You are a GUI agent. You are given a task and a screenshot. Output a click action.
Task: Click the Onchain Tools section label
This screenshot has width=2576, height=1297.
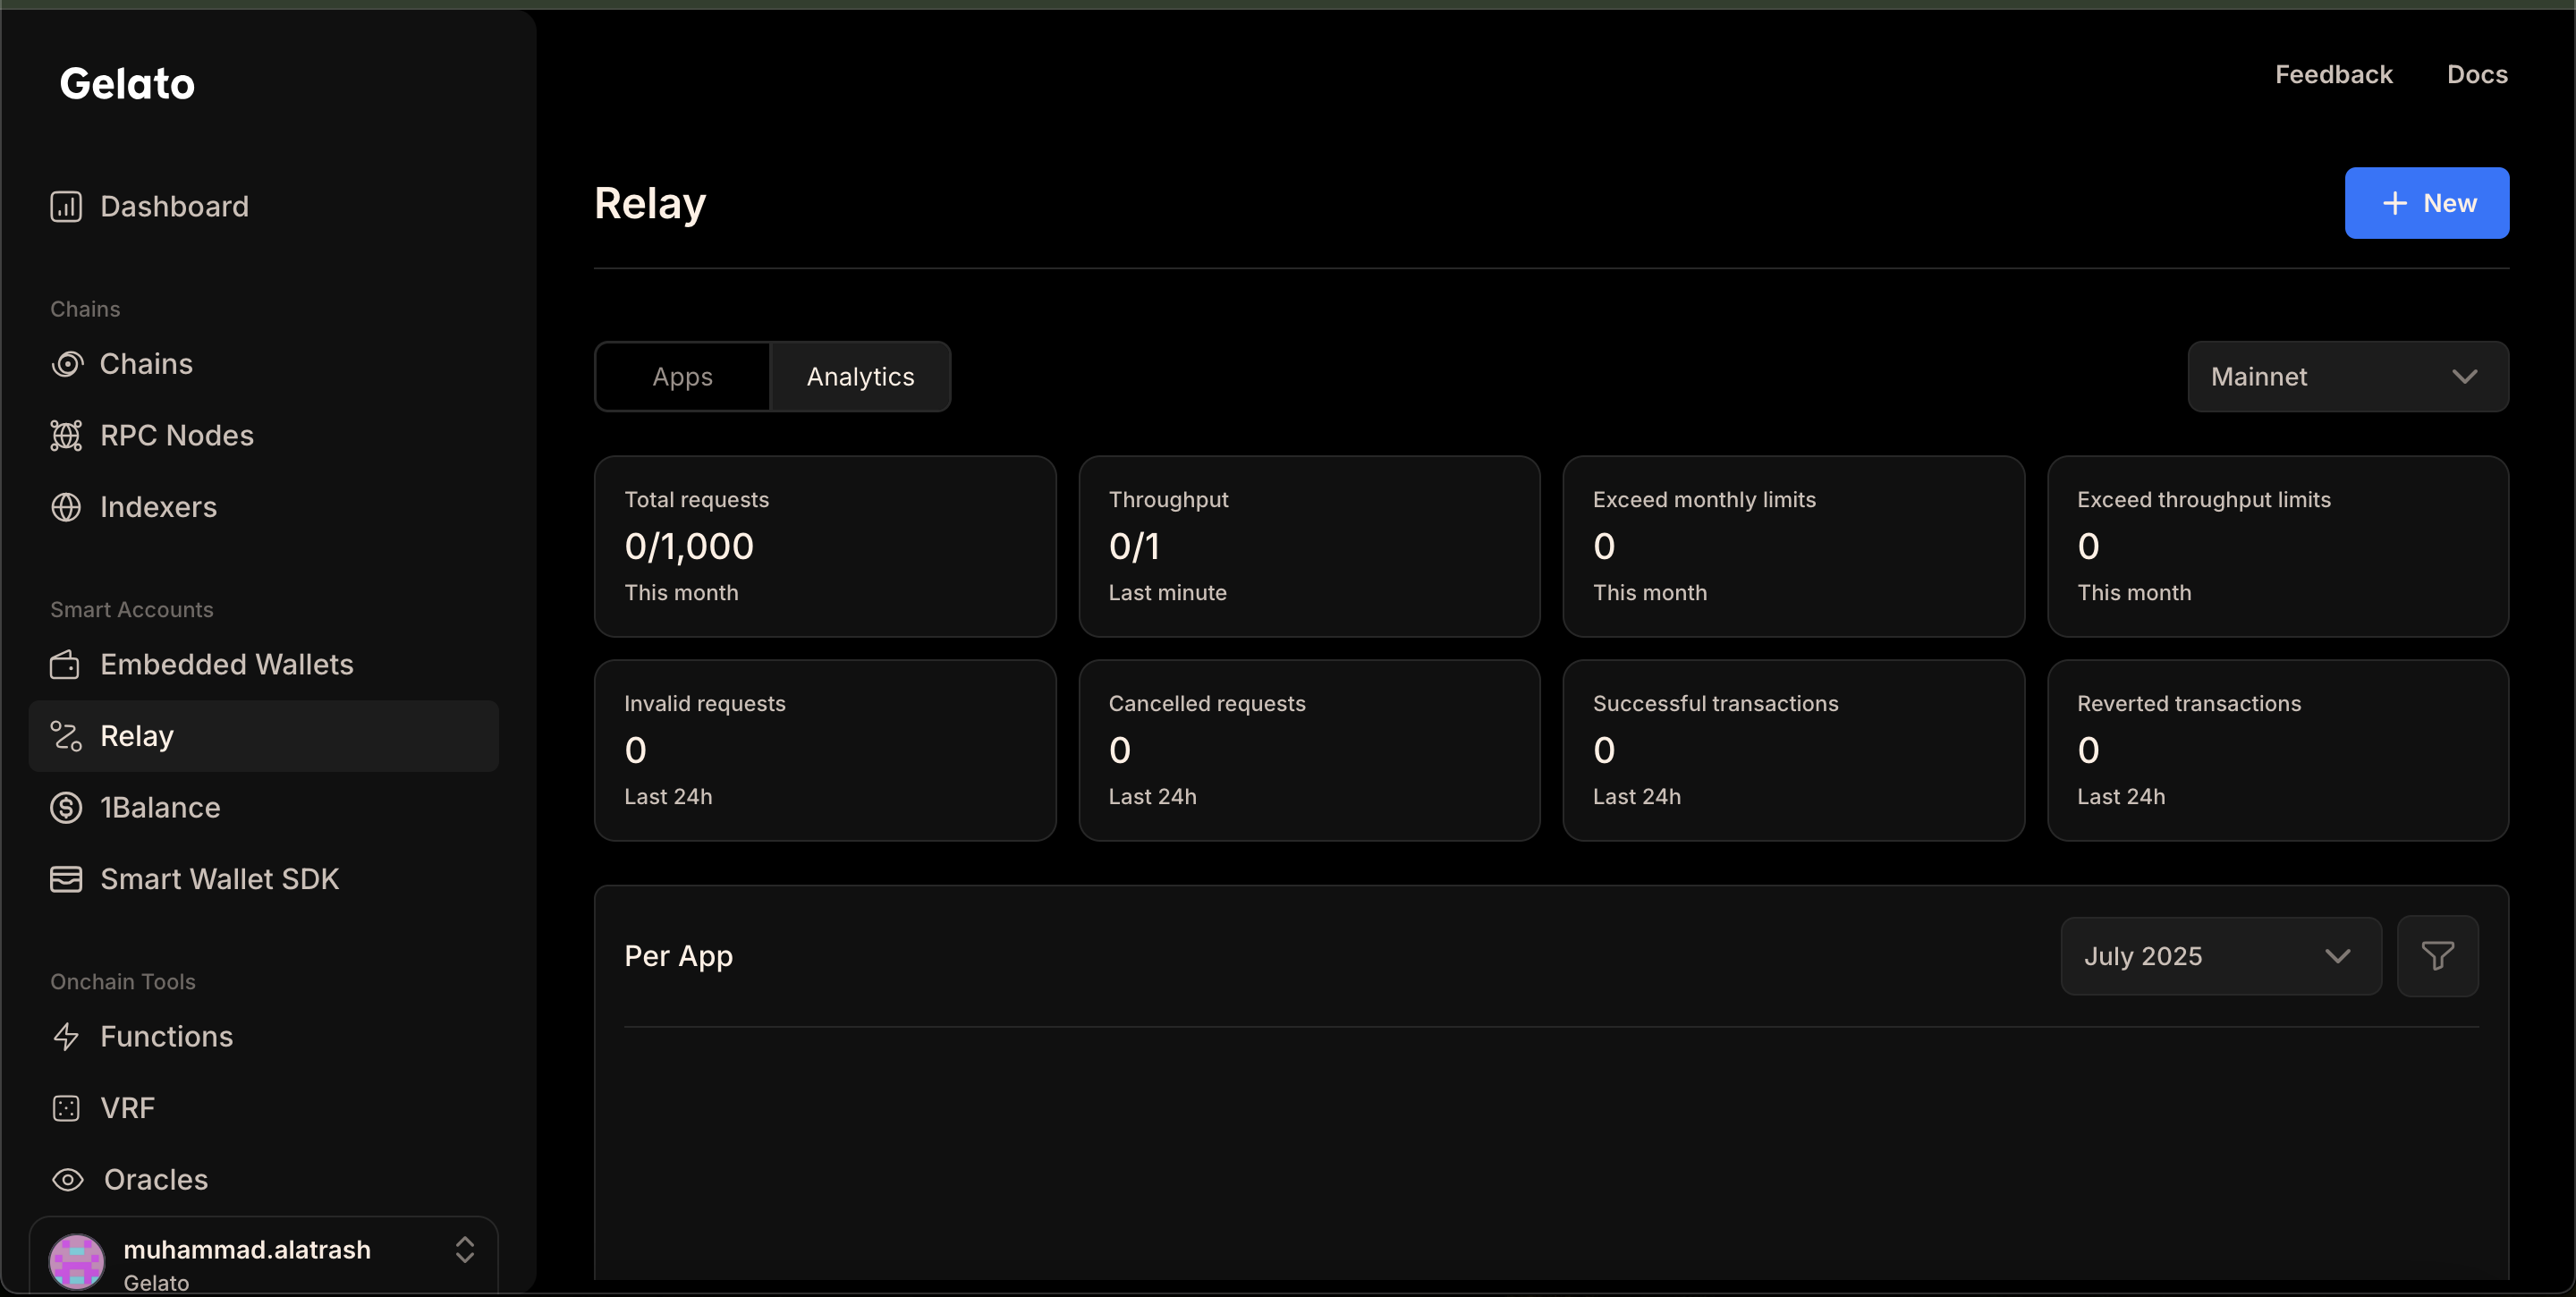123,982
